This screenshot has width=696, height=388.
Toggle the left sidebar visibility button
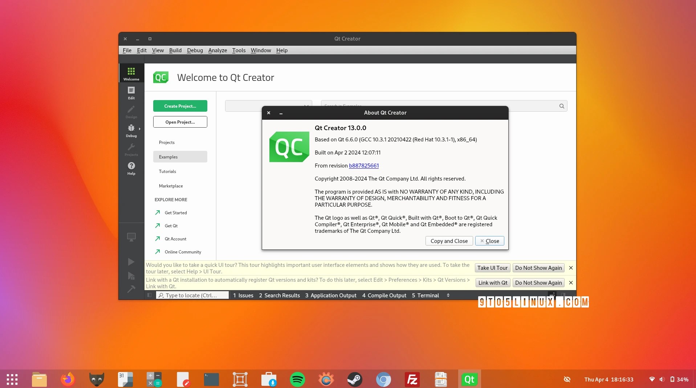[x=149, y=295]
